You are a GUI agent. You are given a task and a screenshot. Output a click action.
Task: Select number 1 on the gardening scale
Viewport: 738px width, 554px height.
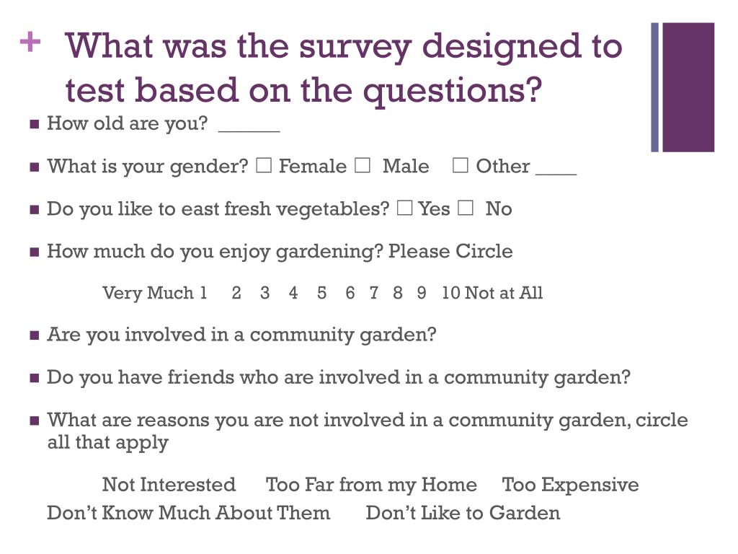[x=203, y=293]
